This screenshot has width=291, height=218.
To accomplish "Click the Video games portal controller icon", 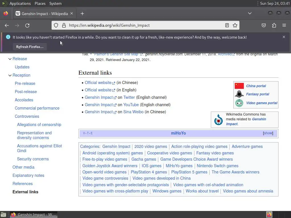I will 239,103.
